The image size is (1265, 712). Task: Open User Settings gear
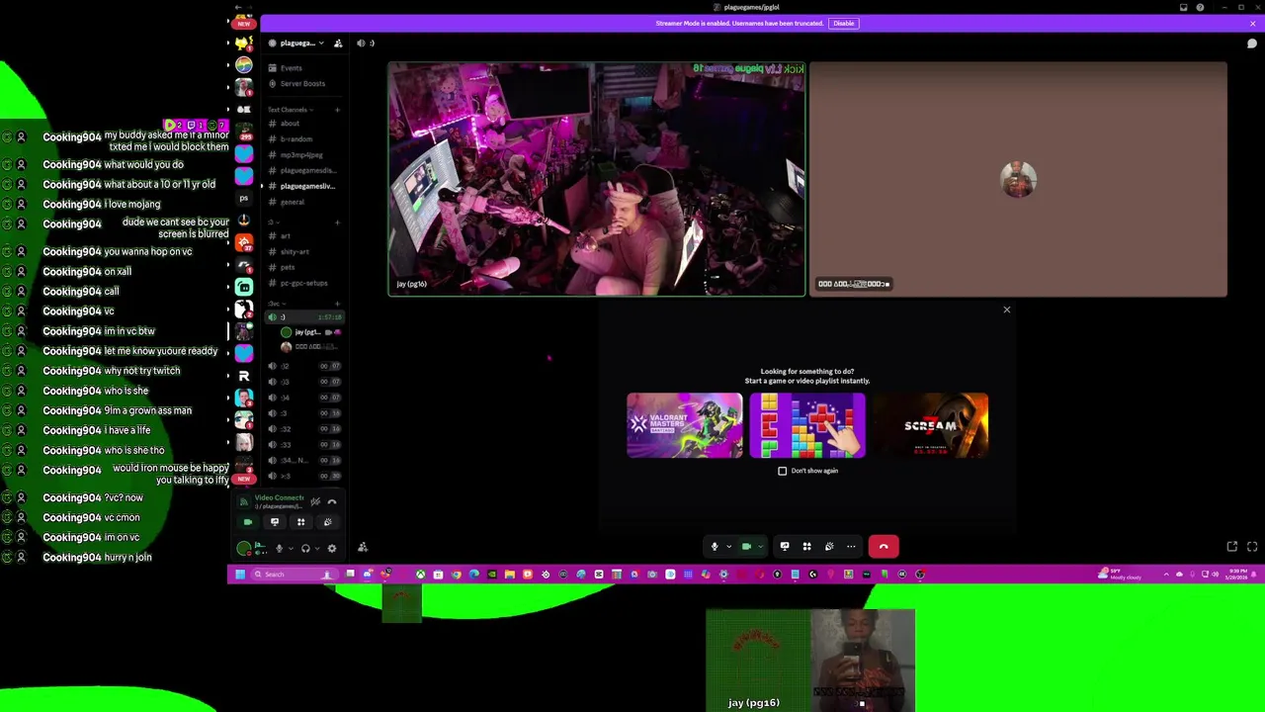coord(332,548)
